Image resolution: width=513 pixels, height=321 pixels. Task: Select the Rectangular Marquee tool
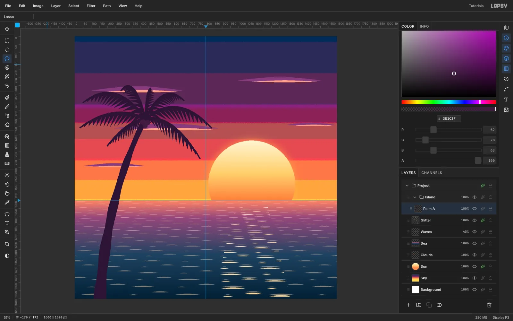[x=7, y=41]
